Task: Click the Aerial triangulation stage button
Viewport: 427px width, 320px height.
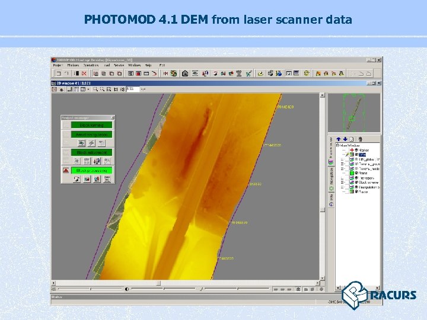Action: tap(91, 135)
